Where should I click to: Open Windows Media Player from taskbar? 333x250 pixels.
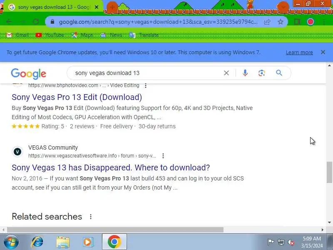(88, 242)
